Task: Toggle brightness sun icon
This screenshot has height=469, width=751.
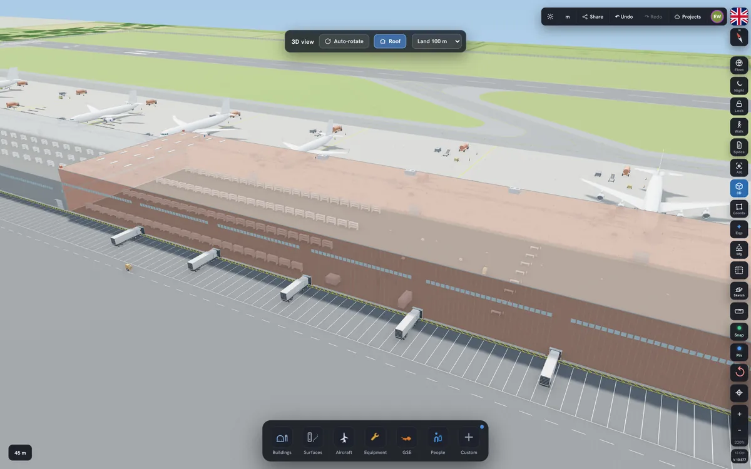Action: (x=550, y=17)
